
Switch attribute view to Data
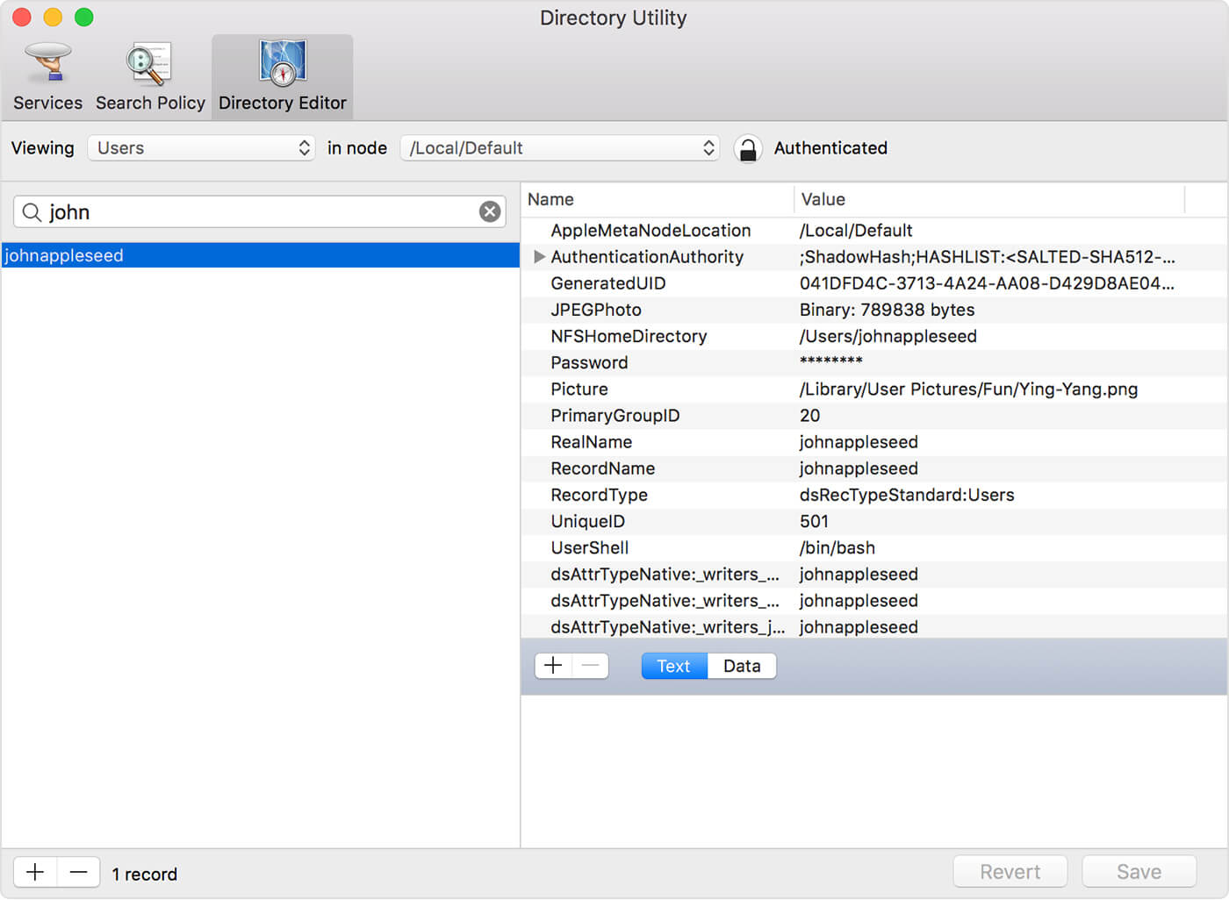pyautogui.click(x=742, y=666)
